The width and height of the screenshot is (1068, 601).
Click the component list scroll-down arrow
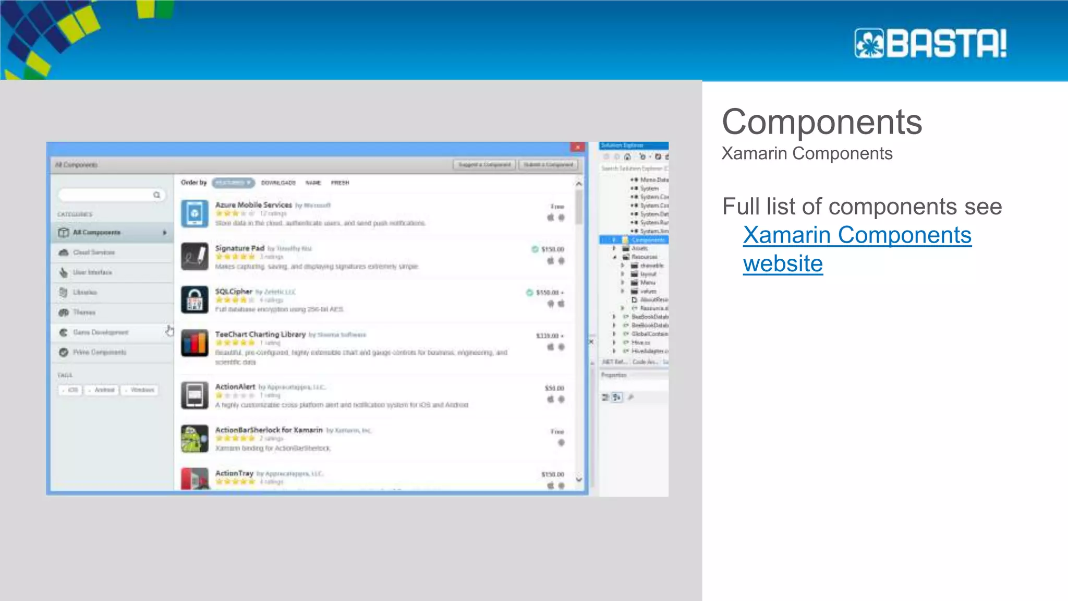tap(579, 479)
